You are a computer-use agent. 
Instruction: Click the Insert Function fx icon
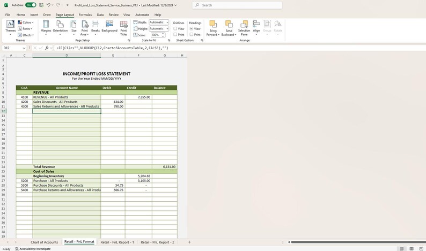pos(47,48)
